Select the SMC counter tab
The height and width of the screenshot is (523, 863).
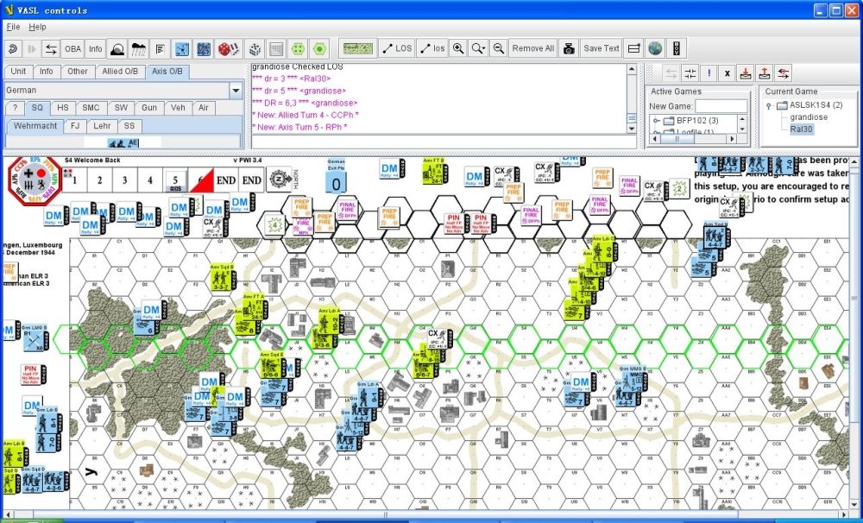91,108
